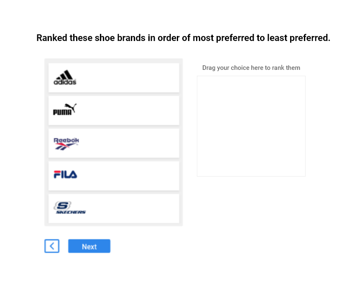The height and width of the screenshot is (282, 362).
Task: Click the 'PUMA' wordmark lettering
Action: coord(62,112)
